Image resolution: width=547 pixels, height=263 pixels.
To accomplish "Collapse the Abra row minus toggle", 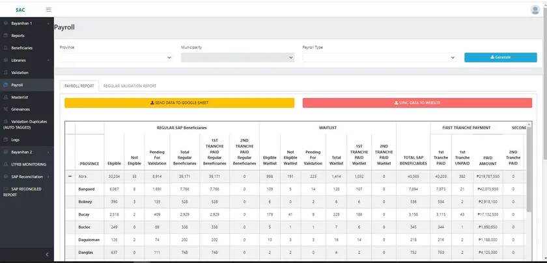I will [x=70, y=177].
